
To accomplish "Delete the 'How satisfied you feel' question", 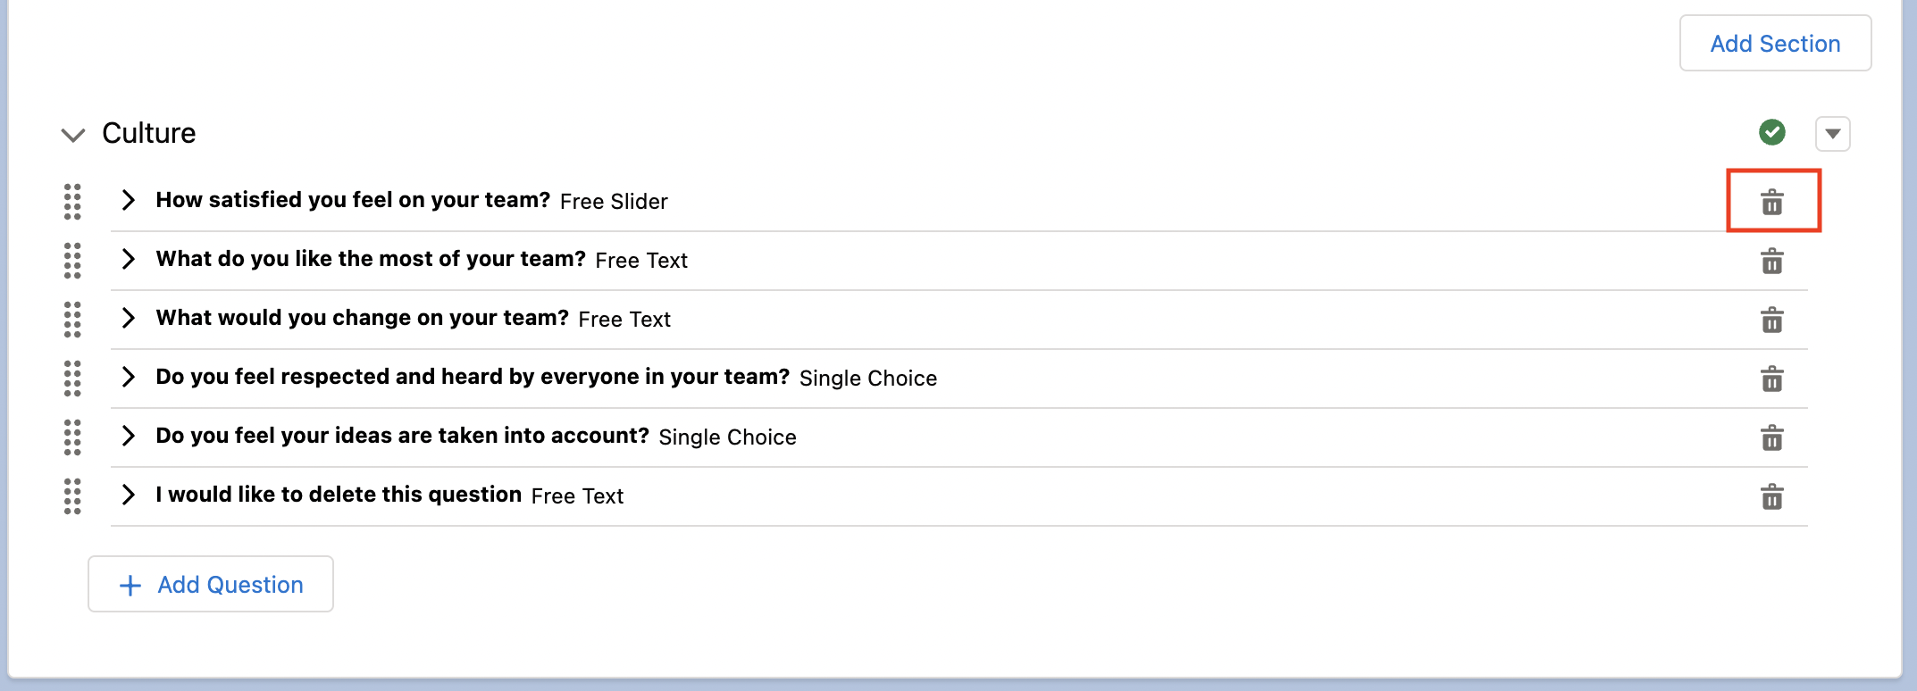I will (1772, 203).
